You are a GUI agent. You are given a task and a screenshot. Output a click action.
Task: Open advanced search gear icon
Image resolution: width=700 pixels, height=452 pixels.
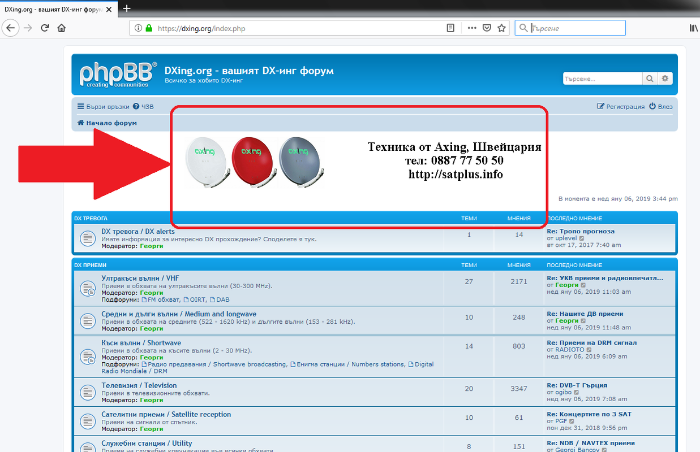[665, 79]
